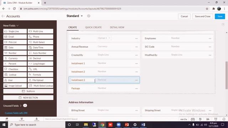Open options menu for Billing Street field

136,111
